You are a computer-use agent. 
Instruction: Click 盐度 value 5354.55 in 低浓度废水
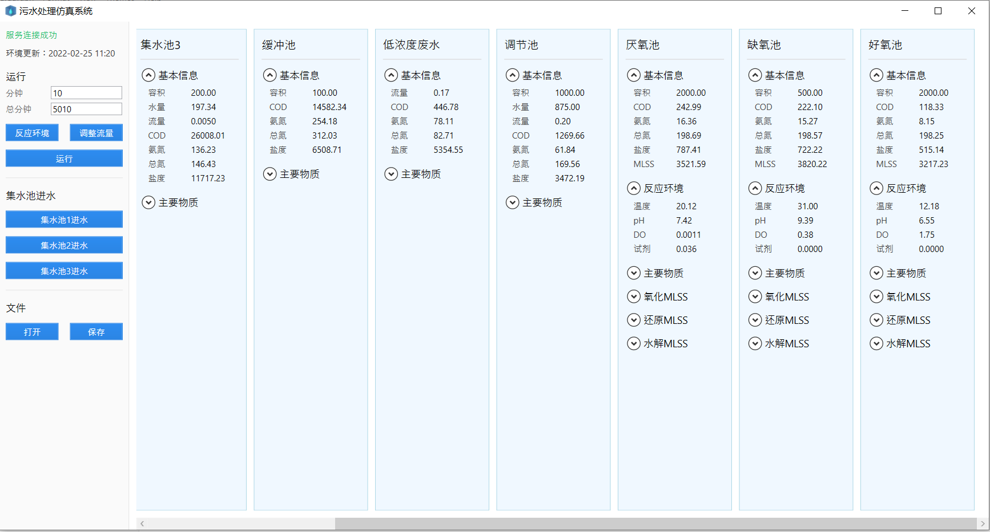pos(448,150)
